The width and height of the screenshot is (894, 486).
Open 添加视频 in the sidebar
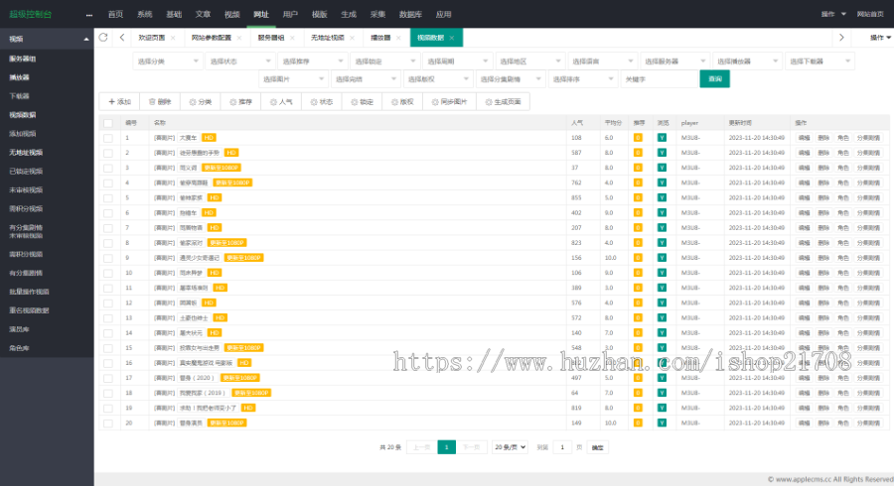coord(23,134)
